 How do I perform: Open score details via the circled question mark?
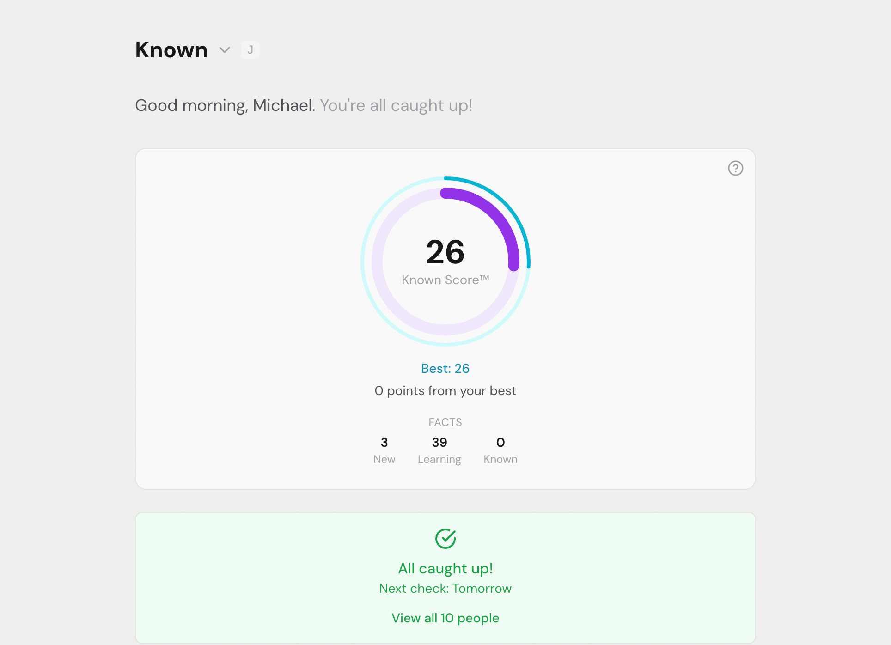735,168
